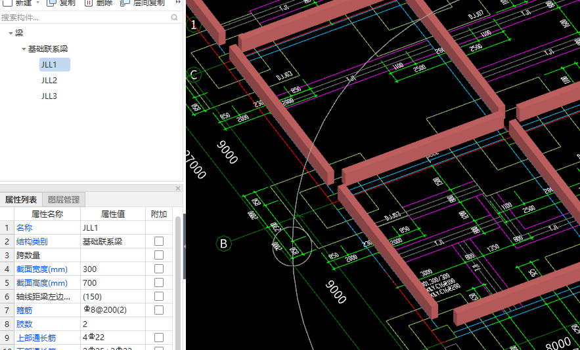Click the DJJ02 footing label in drawing
580x350 pixels.
(391, 216)
